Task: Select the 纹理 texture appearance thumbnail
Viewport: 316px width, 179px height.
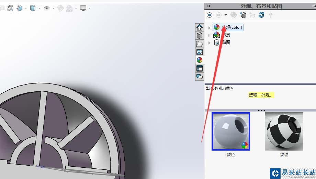Action: 284,131
